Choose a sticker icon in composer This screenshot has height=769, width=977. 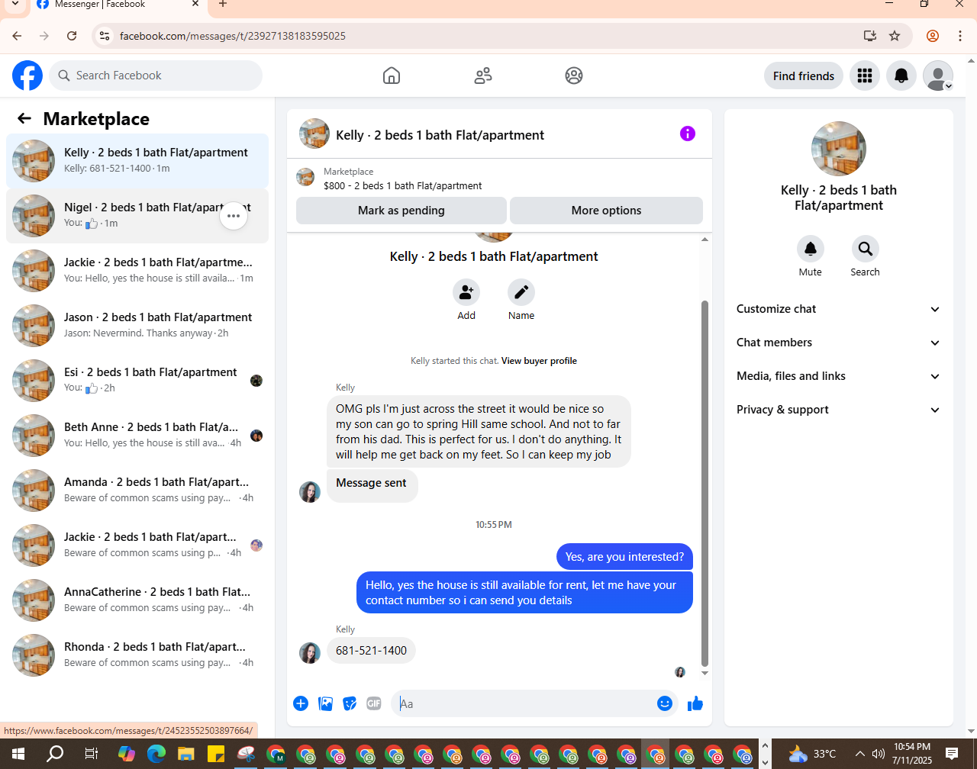click(350, 703)
